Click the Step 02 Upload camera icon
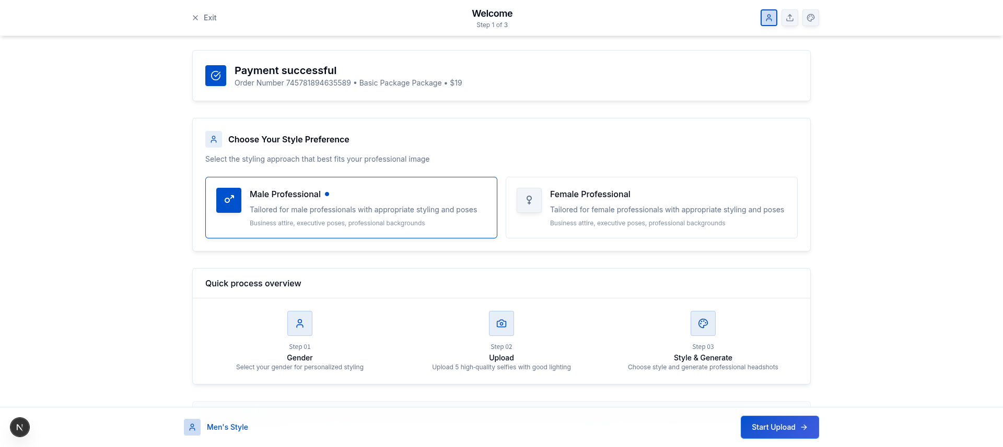The width and height of the screenshot is (1003, 447). coord(501,323)
